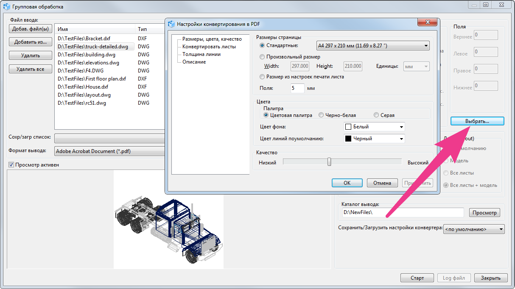Open Конвертировать листы settings page
515x289 pixels.
tap(209, 47)
